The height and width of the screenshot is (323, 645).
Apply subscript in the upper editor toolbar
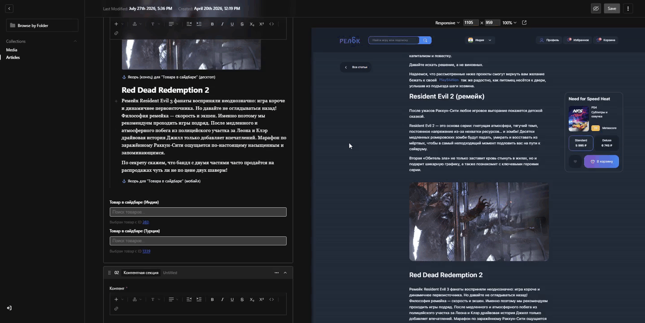click(252, 24)
